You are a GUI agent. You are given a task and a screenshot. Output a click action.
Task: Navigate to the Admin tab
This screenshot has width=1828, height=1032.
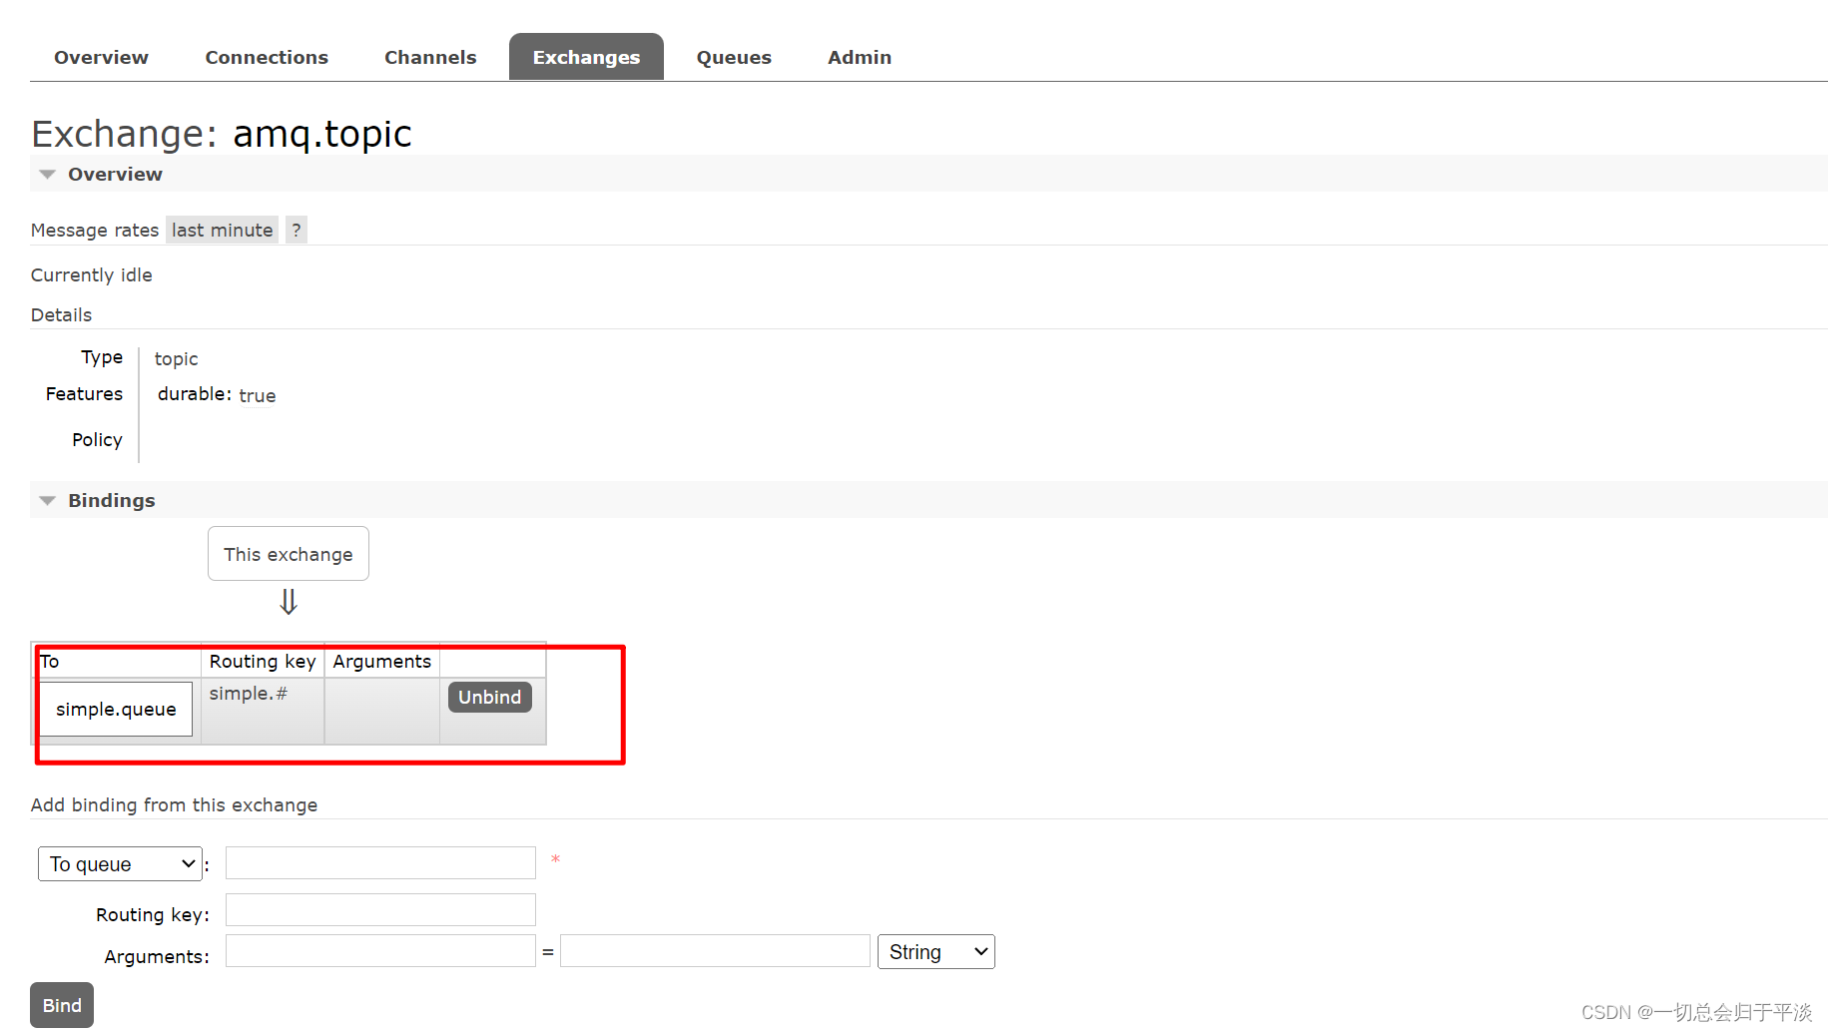(860, 57)
